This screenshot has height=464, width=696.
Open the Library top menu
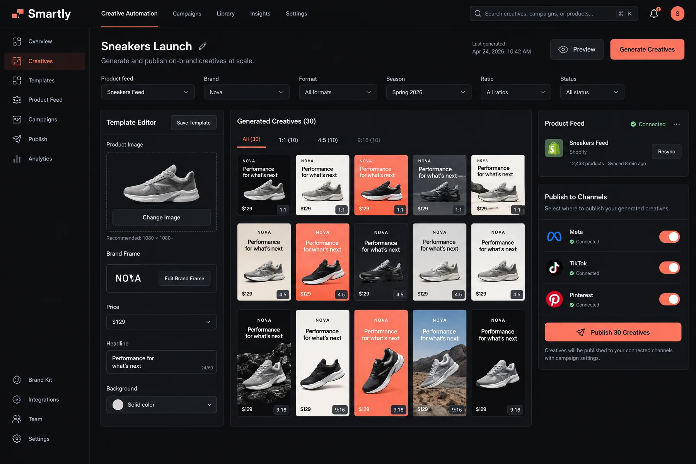pos(225,14)
